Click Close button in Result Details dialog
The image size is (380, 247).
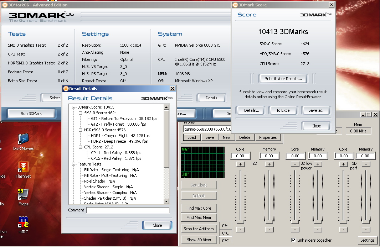[157, 225]
